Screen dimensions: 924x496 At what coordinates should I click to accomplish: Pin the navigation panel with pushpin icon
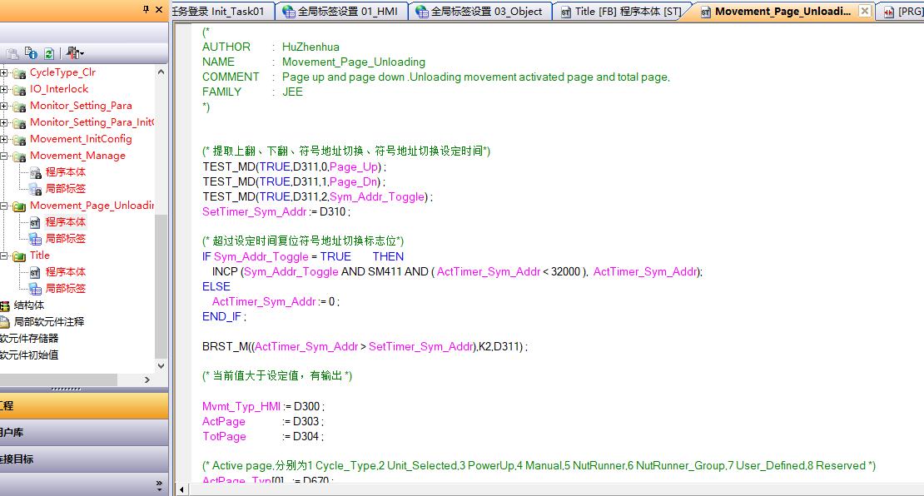147,9
